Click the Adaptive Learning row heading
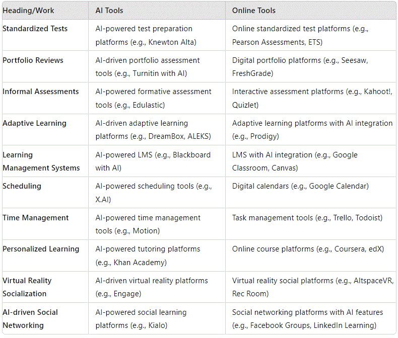Image resolution: width=398 pixels, height=338 pixels. [35, 123]
